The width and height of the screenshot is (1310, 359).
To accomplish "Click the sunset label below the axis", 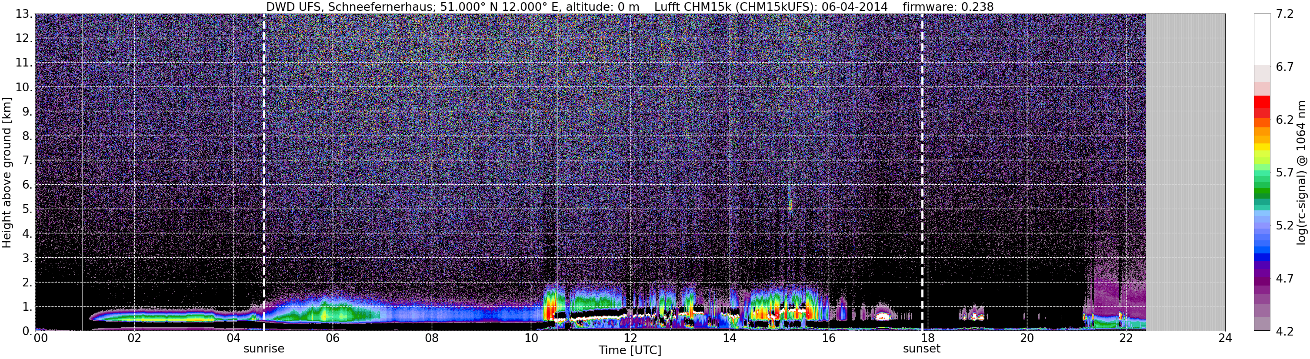I will [921, 349].
